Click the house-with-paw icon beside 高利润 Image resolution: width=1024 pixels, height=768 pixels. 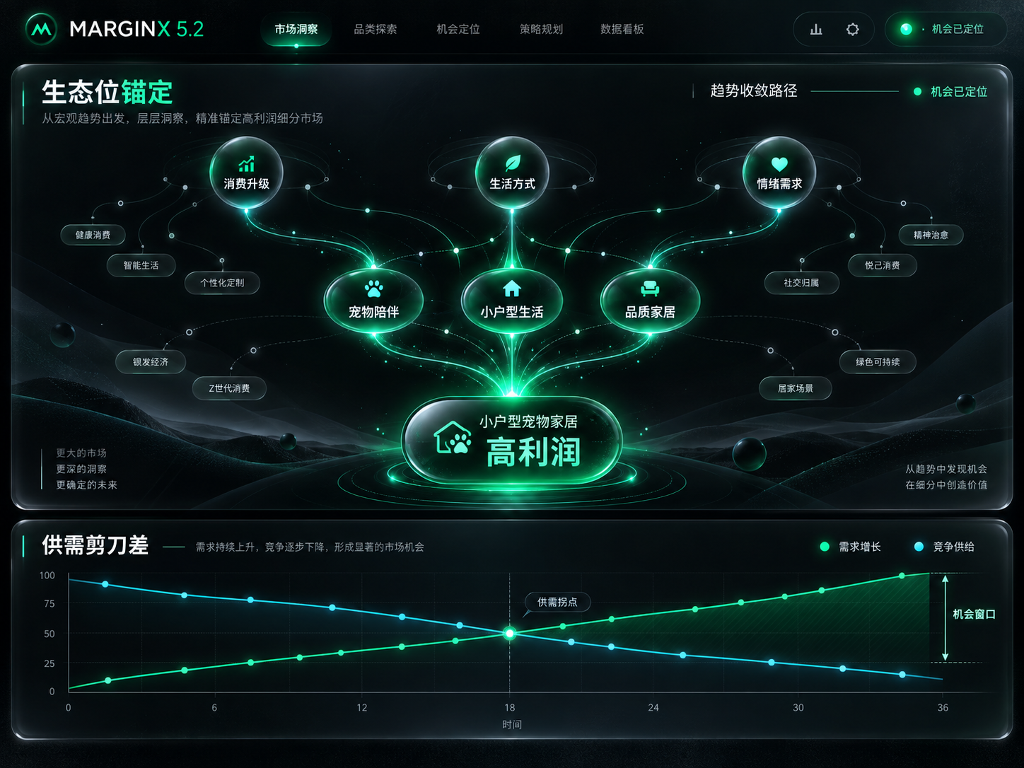click(453, 438)
